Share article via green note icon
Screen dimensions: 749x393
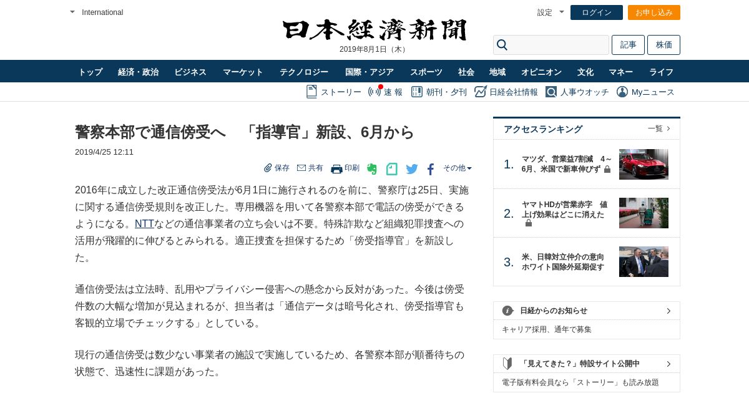pyautogui.click(x=392, y=168)
